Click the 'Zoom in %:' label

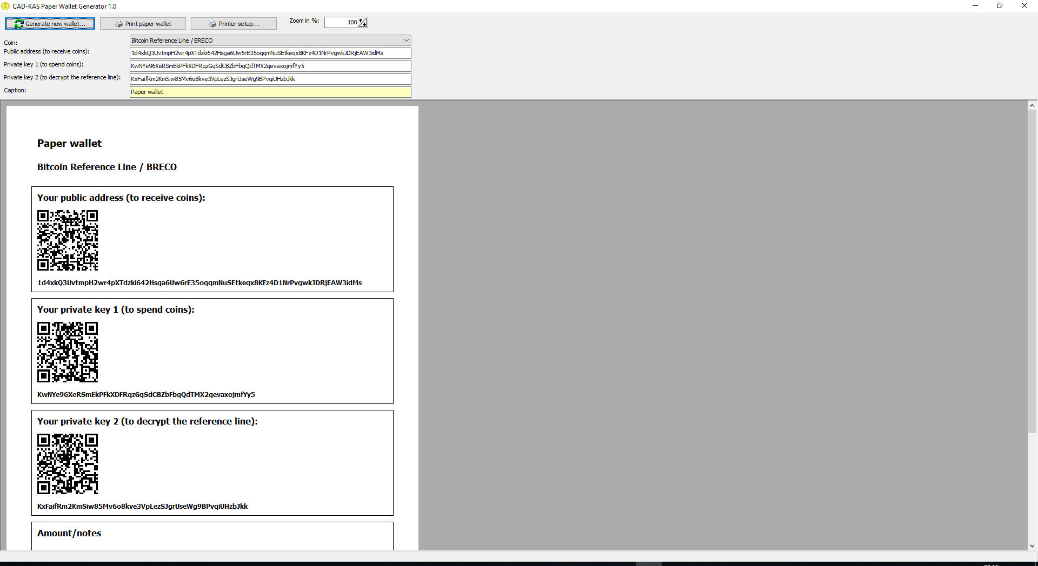pyautogui.click(x=304, y=21)
